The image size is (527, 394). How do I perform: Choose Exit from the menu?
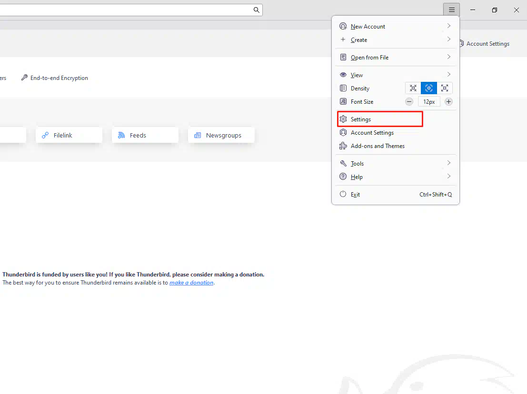point(396,194)
